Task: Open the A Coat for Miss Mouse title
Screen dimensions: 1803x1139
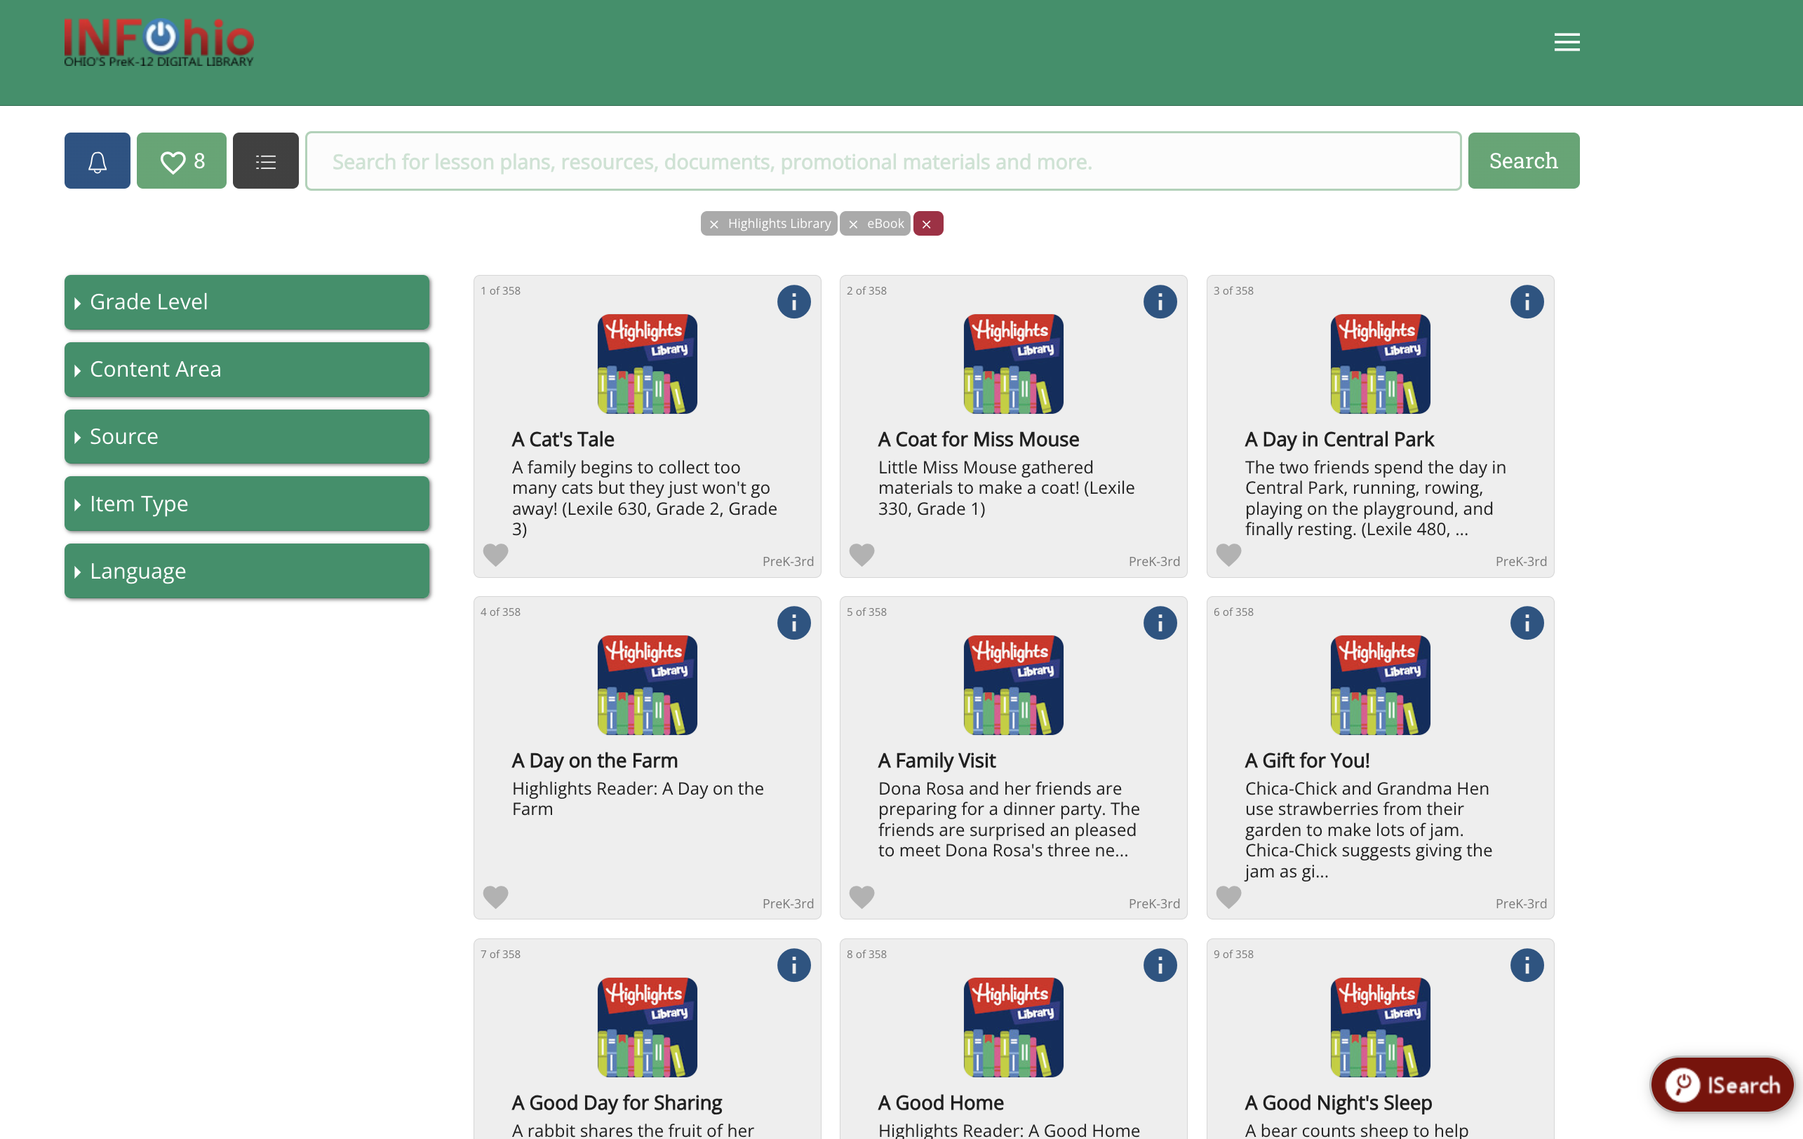Action: (979, 440)
